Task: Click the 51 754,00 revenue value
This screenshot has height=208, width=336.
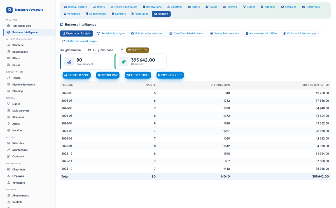Action: 322,154
